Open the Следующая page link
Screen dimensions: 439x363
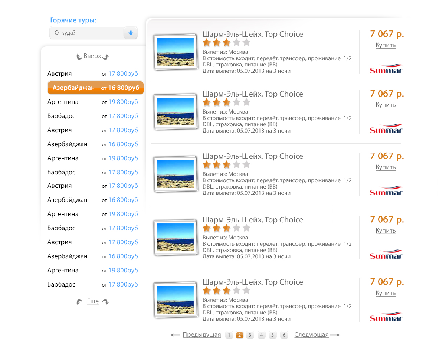click(311, 335)
